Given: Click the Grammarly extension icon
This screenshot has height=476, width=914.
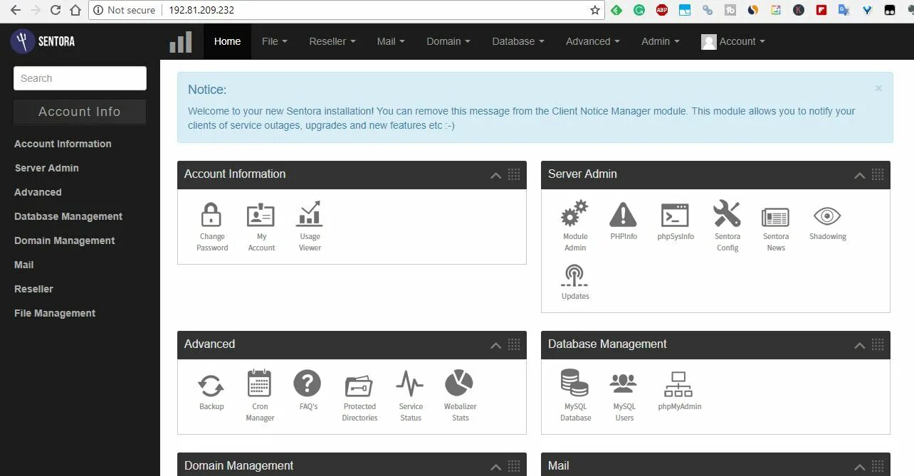Looking at the screenshot, I should pyautogui.click(x=639, y=10).
